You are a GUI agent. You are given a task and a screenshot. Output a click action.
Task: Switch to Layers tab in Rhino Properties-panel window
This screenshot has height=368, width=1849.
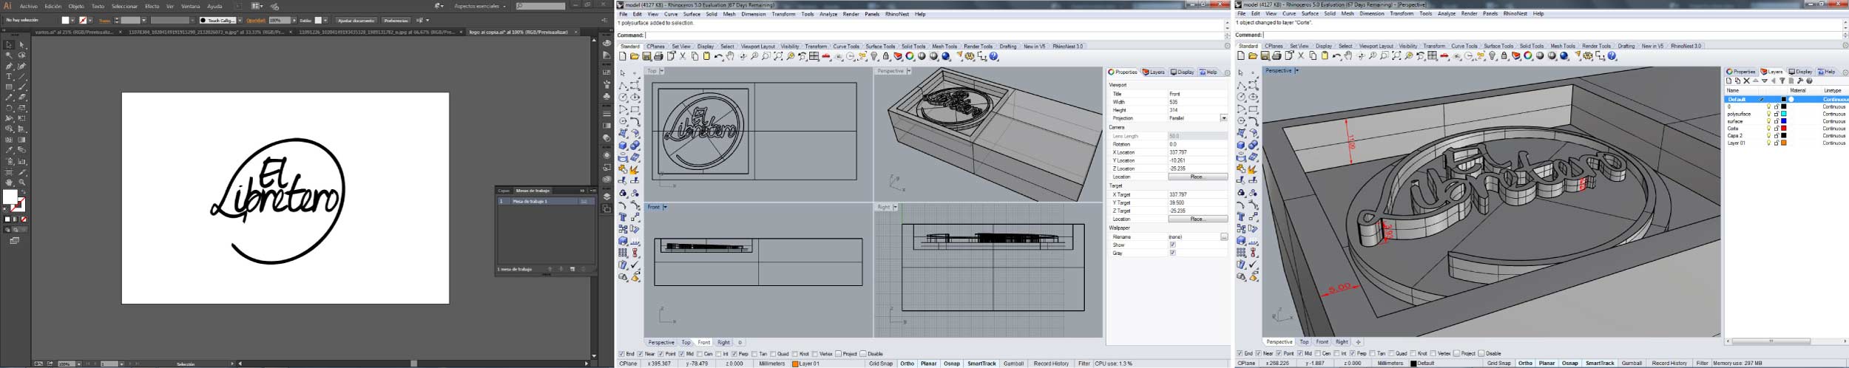point(1154,72)
